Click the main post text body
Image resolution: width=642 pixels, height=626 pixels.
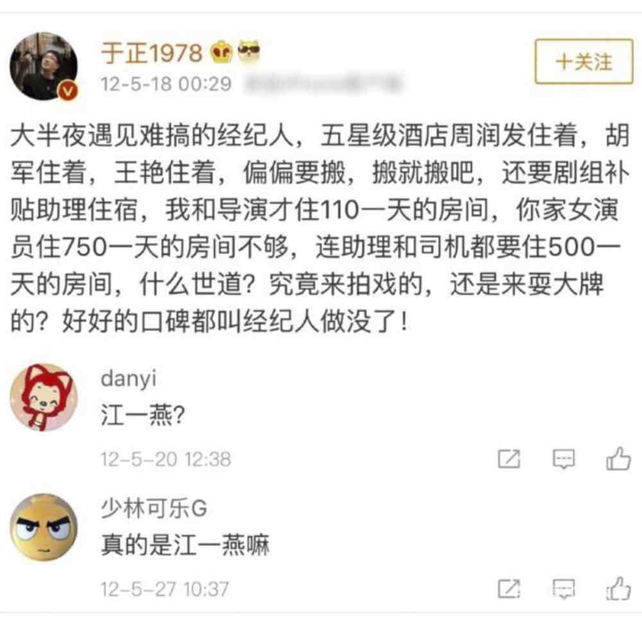[320, 229]
